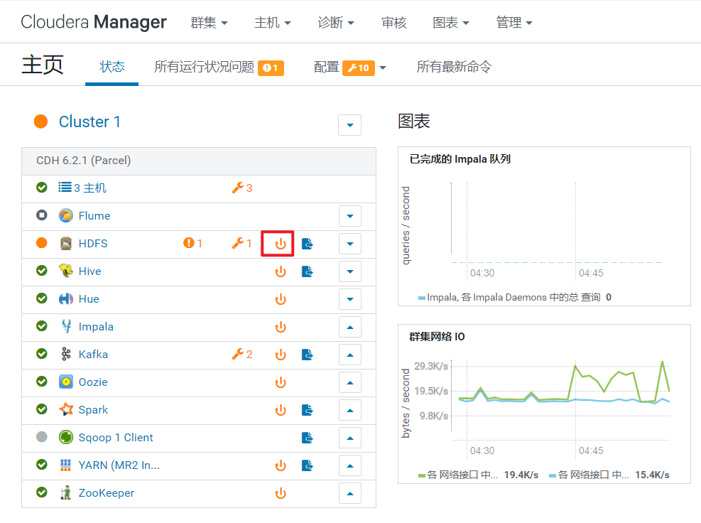Image resolution: width=701 pixels, height=523 pixels.
Task: Open the Oozie service actions dropdown
Action: [350, 382]
